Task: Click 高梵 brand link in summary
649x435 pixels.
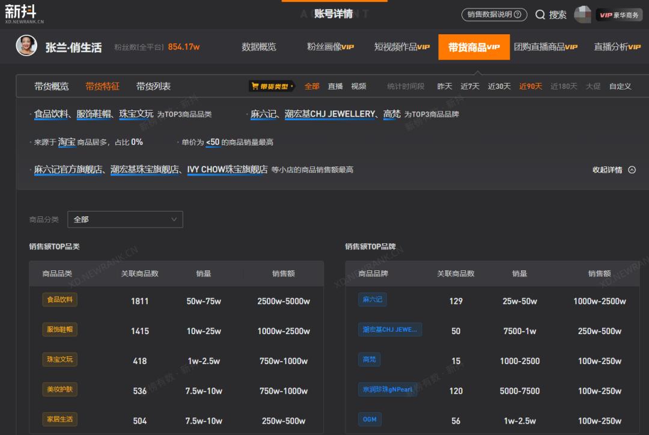Action: coord(392,114)
